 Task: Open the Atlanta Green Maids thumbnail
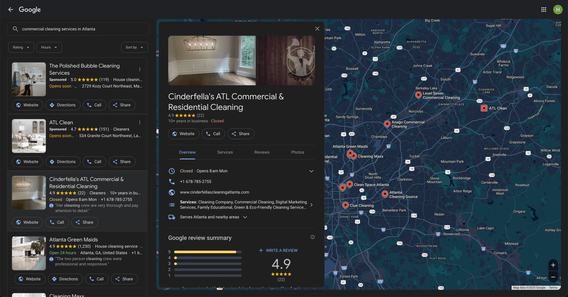[29, 253]
